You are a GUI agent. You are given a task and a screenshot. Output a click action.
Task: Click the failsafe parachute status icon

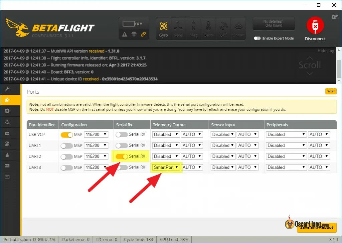[x=134, y=34]
